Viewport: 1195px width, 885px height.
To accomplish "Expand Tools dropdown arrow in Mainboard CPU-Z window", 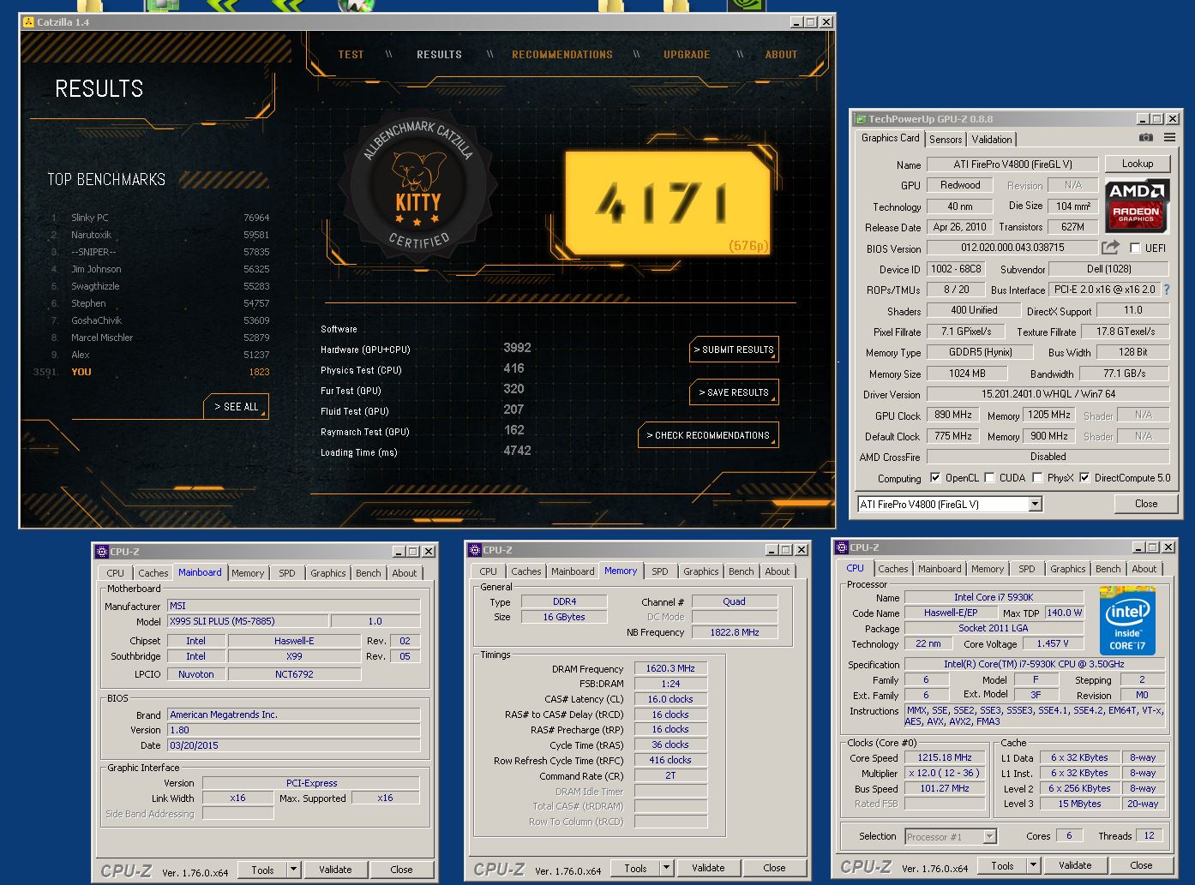I will pos(293,870).
